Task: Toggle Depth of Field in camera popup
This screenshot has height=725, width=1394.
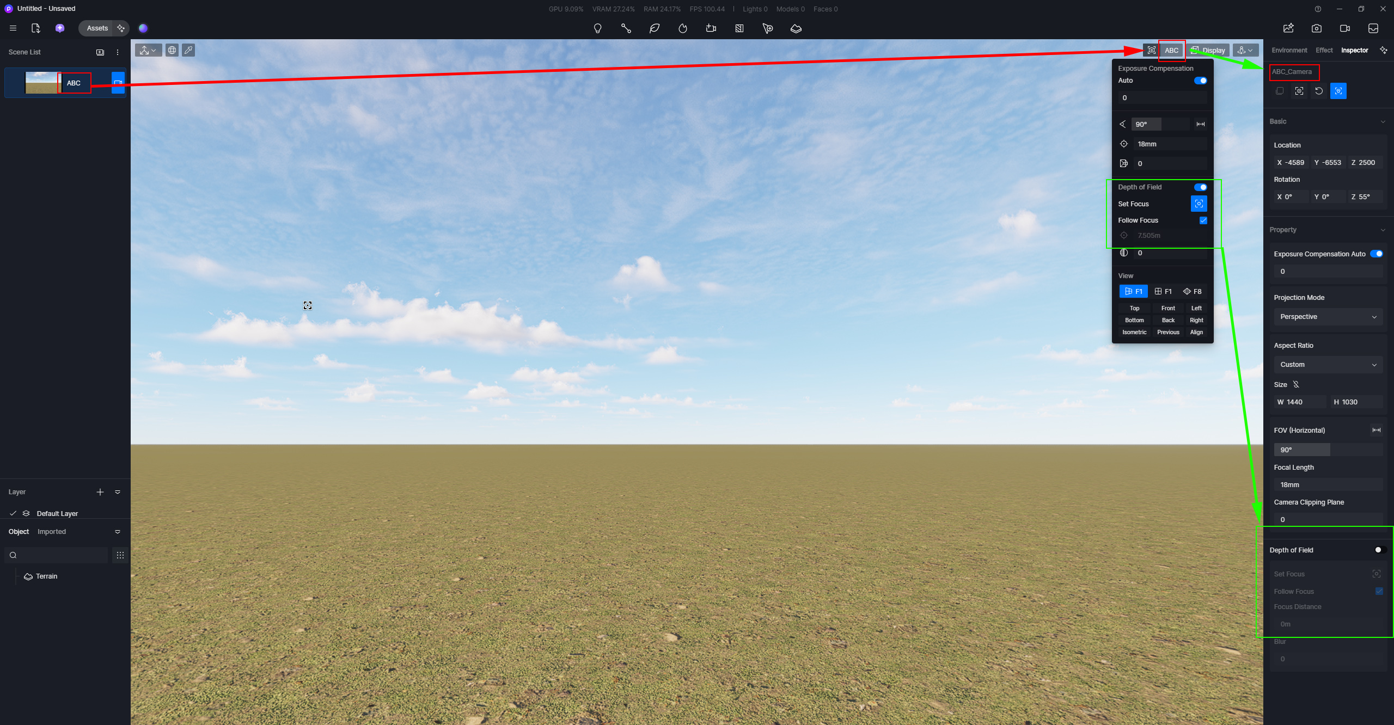Action: pos(1200,187)
